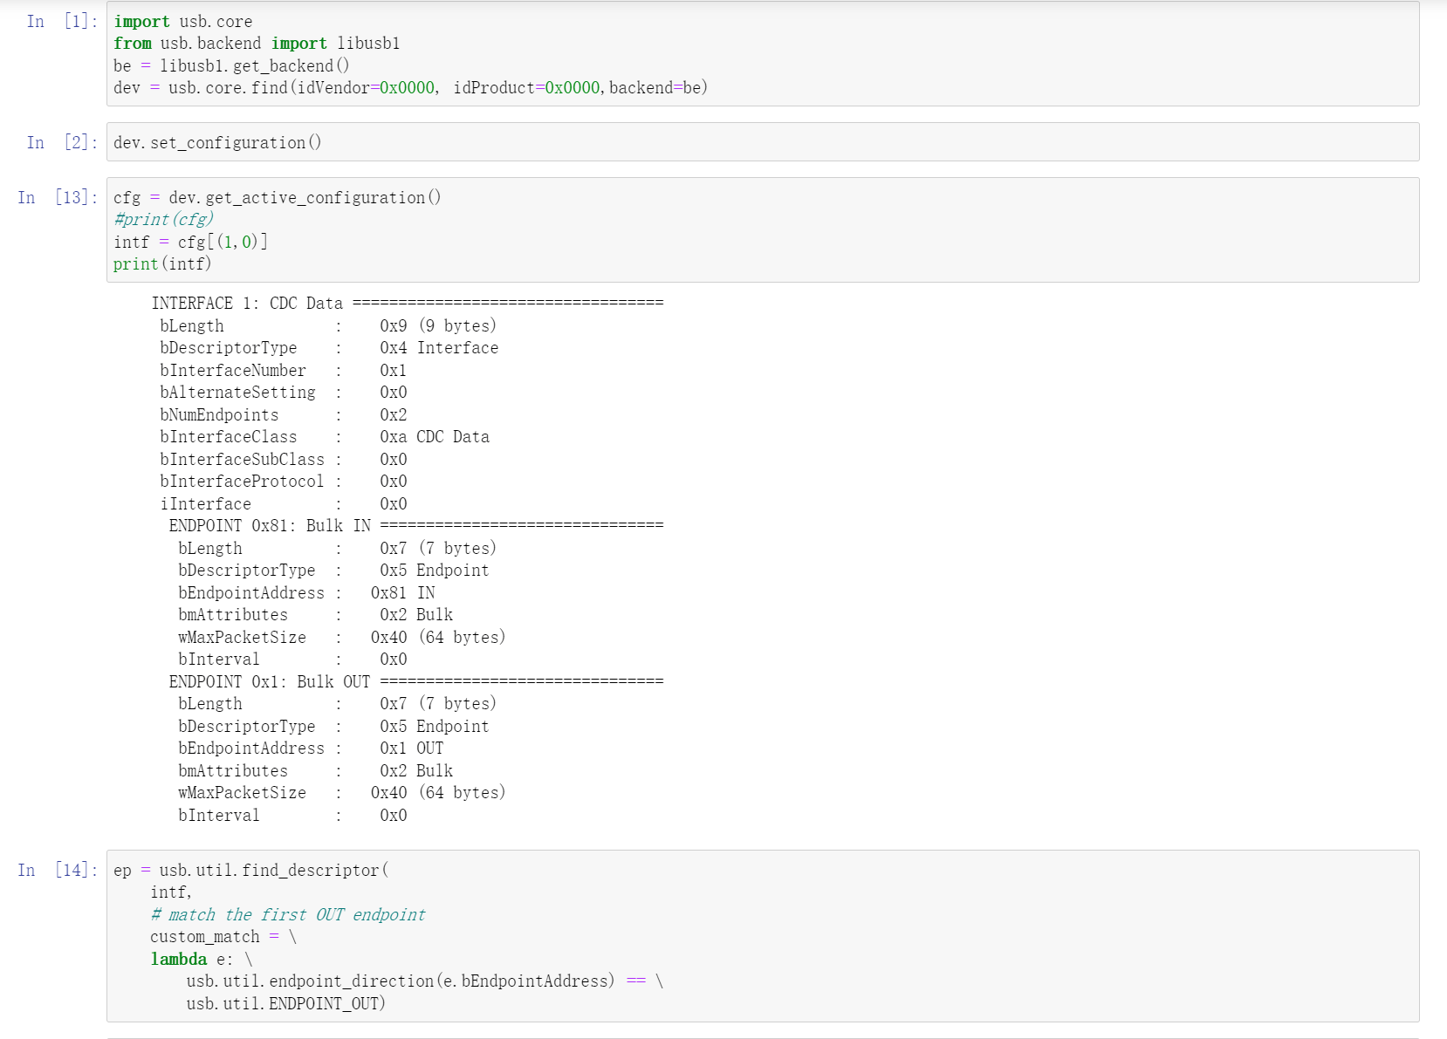1447x1039 pixels.
Task: Click the usb.core.find code line with idVendor
Action: pos(410,87)
